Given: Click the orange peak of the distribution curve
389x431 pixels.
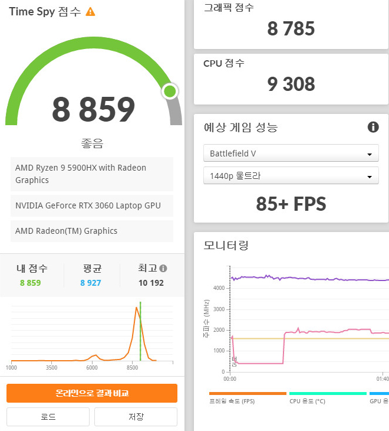Looking at the screenshot, I should click(136, 308).
